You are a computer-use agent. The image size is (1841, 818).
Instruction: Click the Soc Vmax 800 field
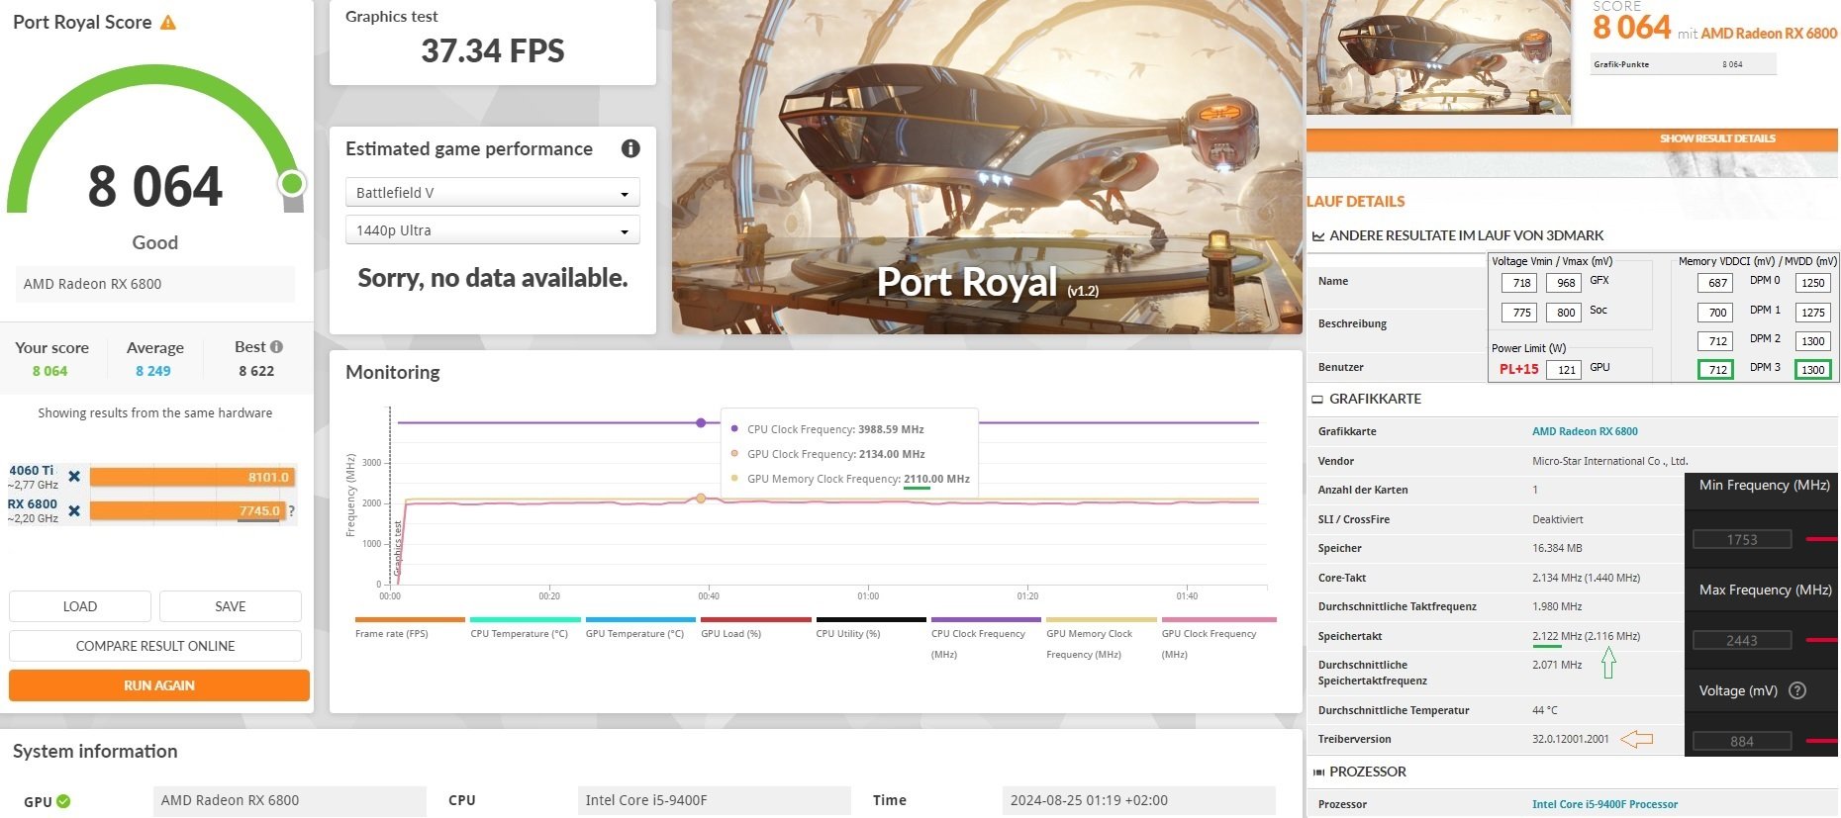[1565, 313]
